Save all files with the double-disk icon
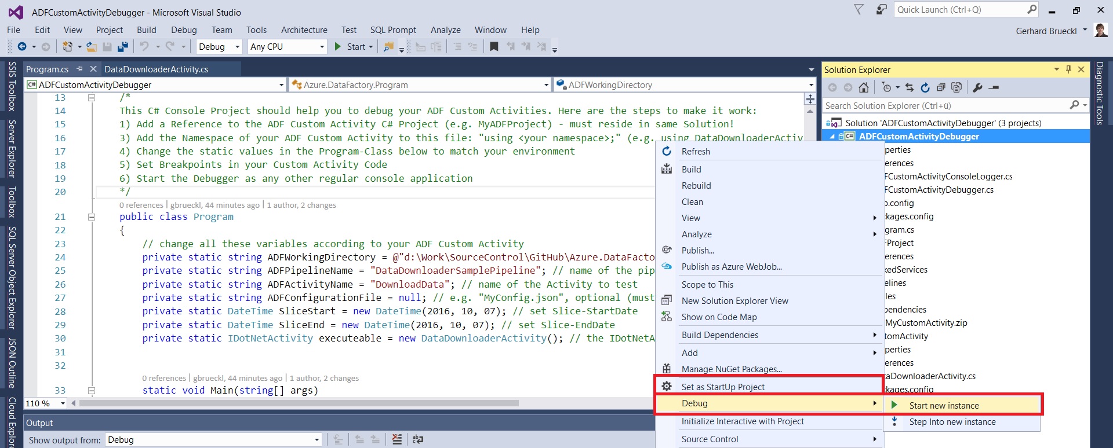The width and height of the screenshot is (1113, 448). [123, 46]
